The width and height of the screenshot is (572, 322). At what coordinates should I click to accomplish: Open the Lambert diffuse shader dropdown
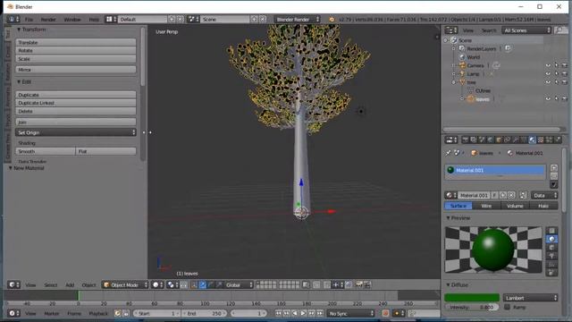point(530,298)
